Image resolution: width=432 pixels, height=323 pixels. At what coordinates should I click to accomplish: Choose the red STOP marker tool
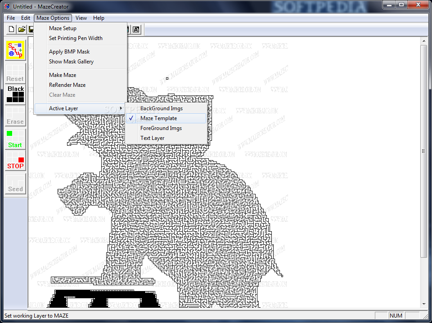pyautogui.click(x=15, y=161)
